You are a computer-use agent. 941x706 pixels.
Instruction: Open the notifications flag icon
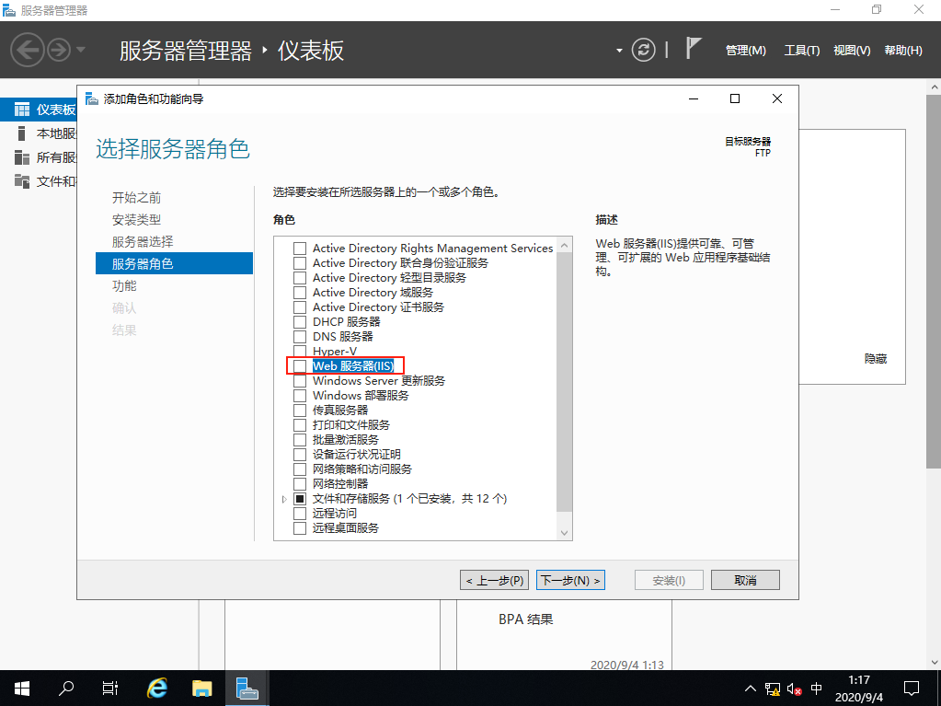(x=694, y=48)
